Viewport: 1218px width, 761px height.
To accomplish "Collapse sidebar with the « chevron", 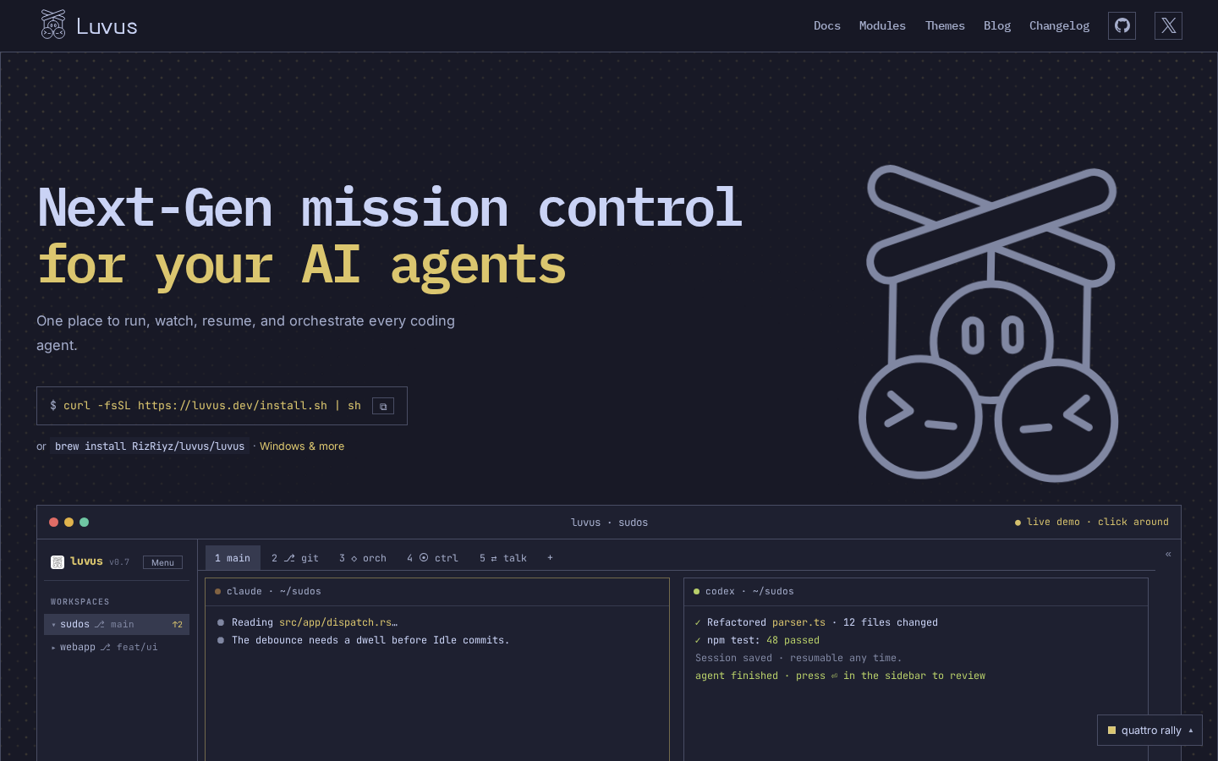I will pyautogui.click(x=1168, y=555).
